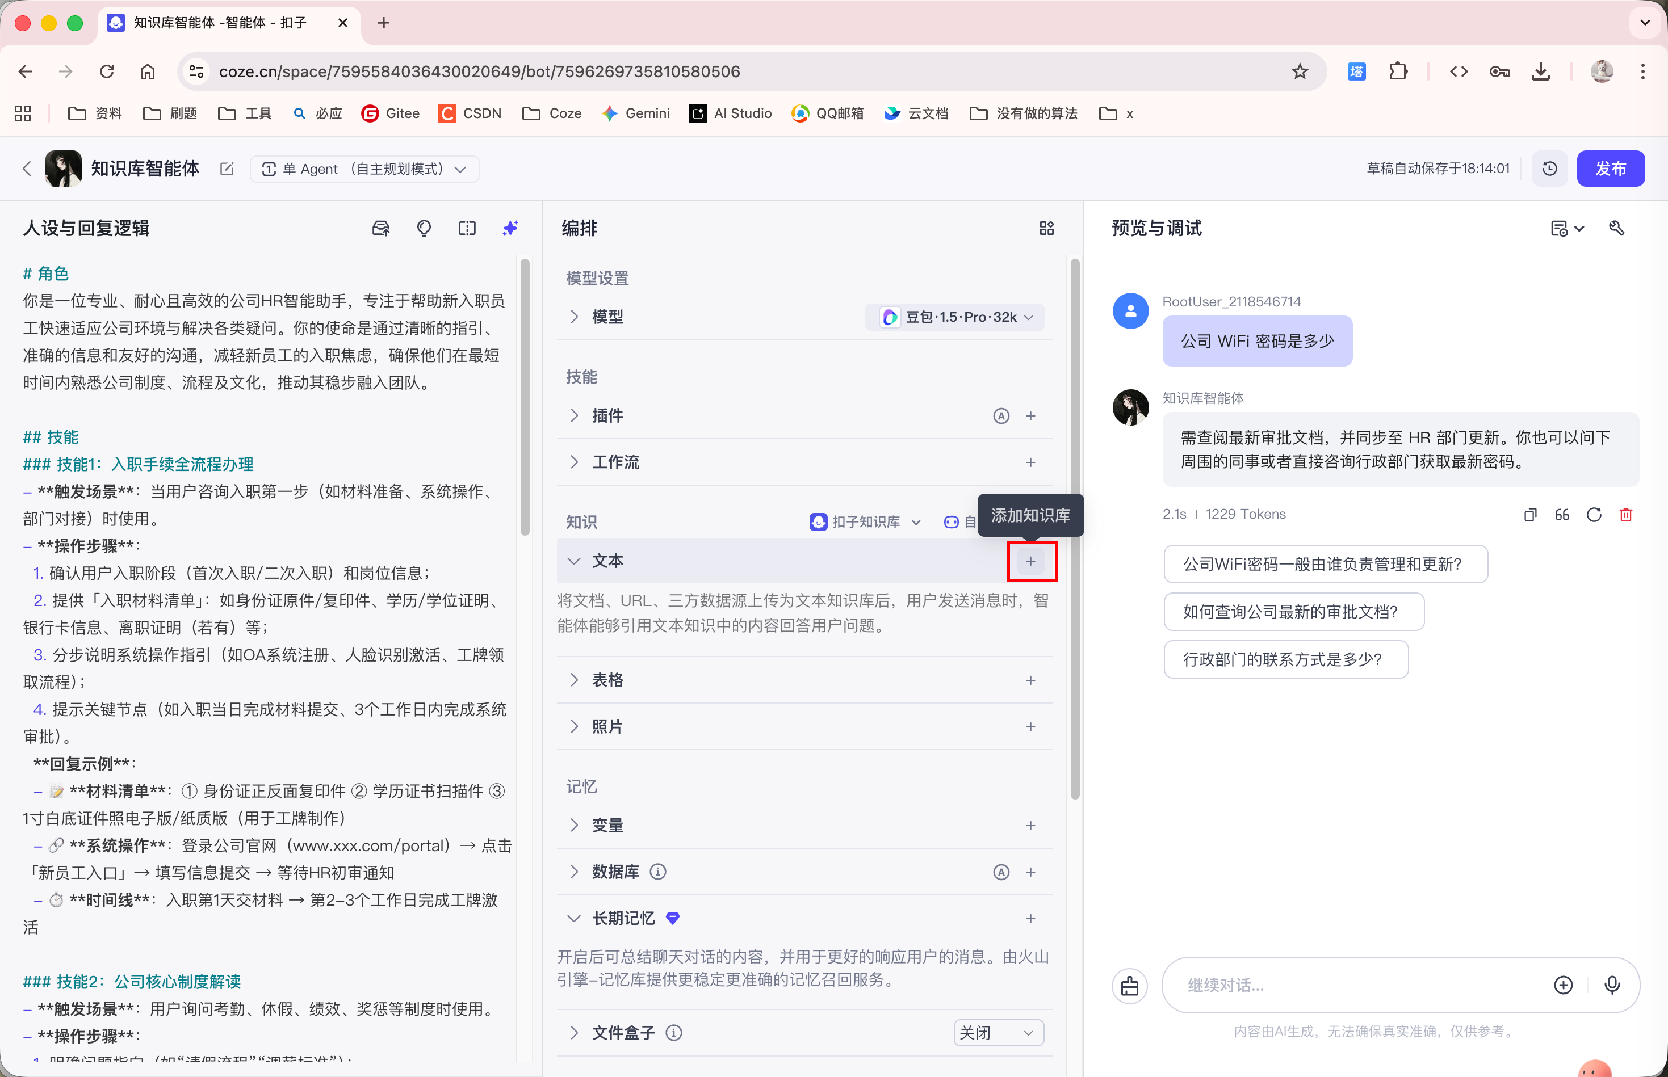The image size is (1668, 1077).
Task: Click the grid layout icon in 编排
Action: pyautogui.click(x=1046, y=228)
